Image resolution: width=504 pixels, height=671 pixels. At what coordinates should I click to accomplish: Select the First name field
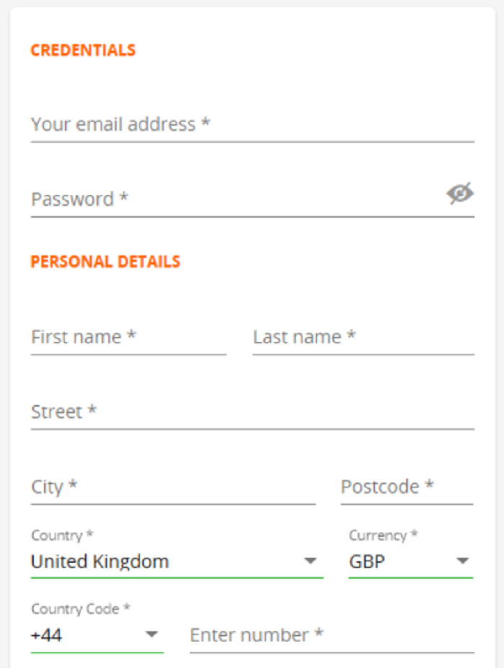coord(128,337)
